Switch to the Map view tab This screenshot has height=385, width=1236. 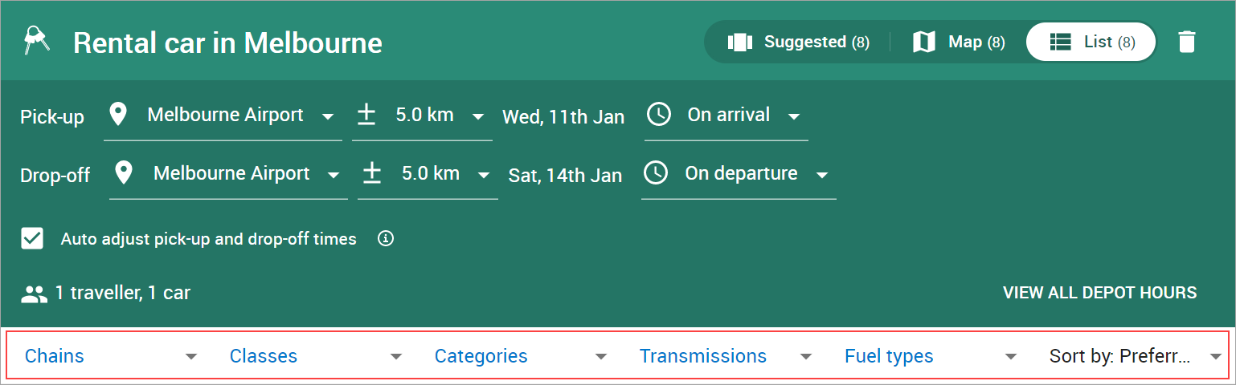(959, 42)
